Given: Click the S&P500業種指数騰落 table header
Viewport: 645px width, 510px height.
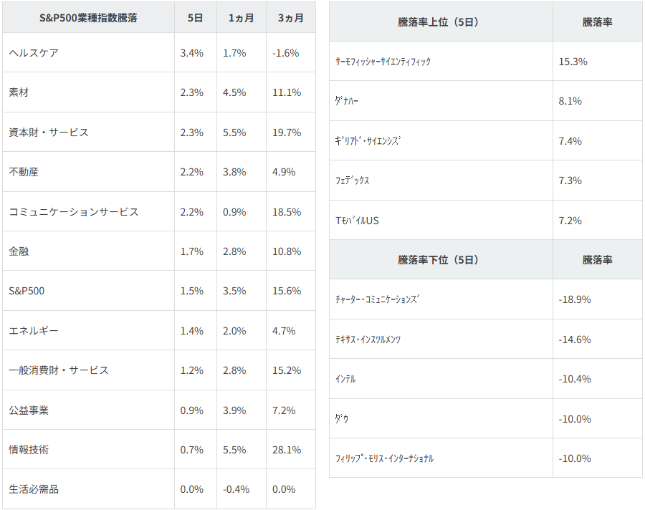Looking at the screenshot, I should click(88, 18).
